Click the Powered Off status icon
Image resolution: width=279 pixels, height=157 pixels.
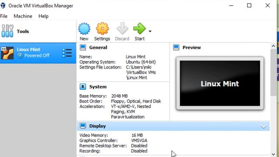[x=20, y=55]
